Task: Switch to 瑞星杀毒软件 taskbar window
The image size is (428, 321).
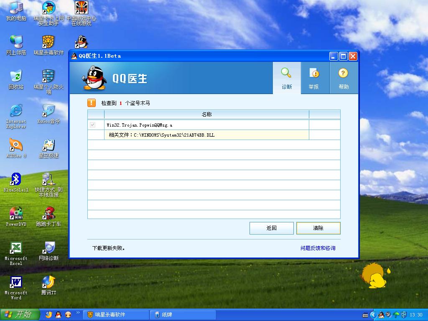Action: click(117, 315)
